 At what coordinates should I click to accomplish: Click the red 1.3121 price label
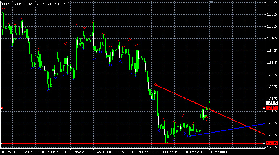(x=272, y=108)
